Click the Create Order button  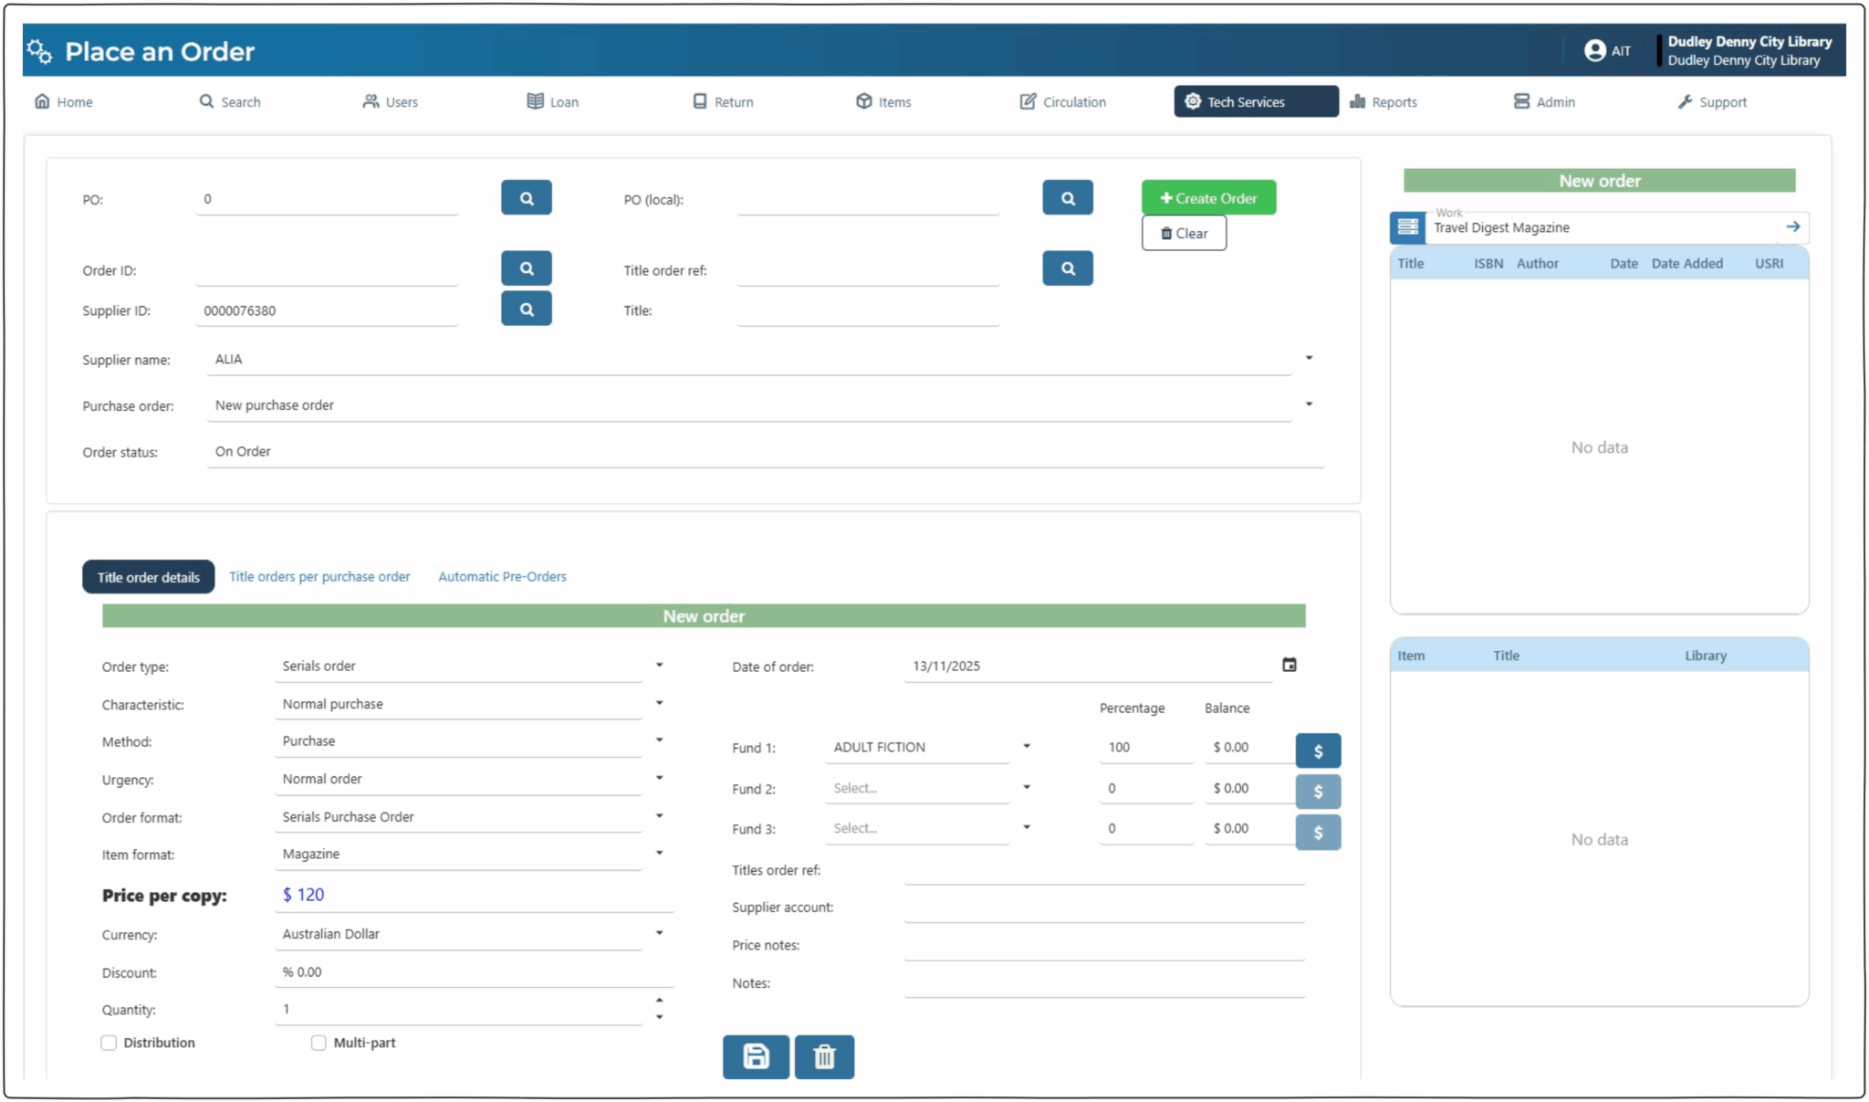1207,197
